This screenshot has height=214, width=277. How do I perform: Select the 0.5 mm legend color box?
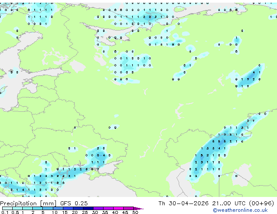click(17, 208)
